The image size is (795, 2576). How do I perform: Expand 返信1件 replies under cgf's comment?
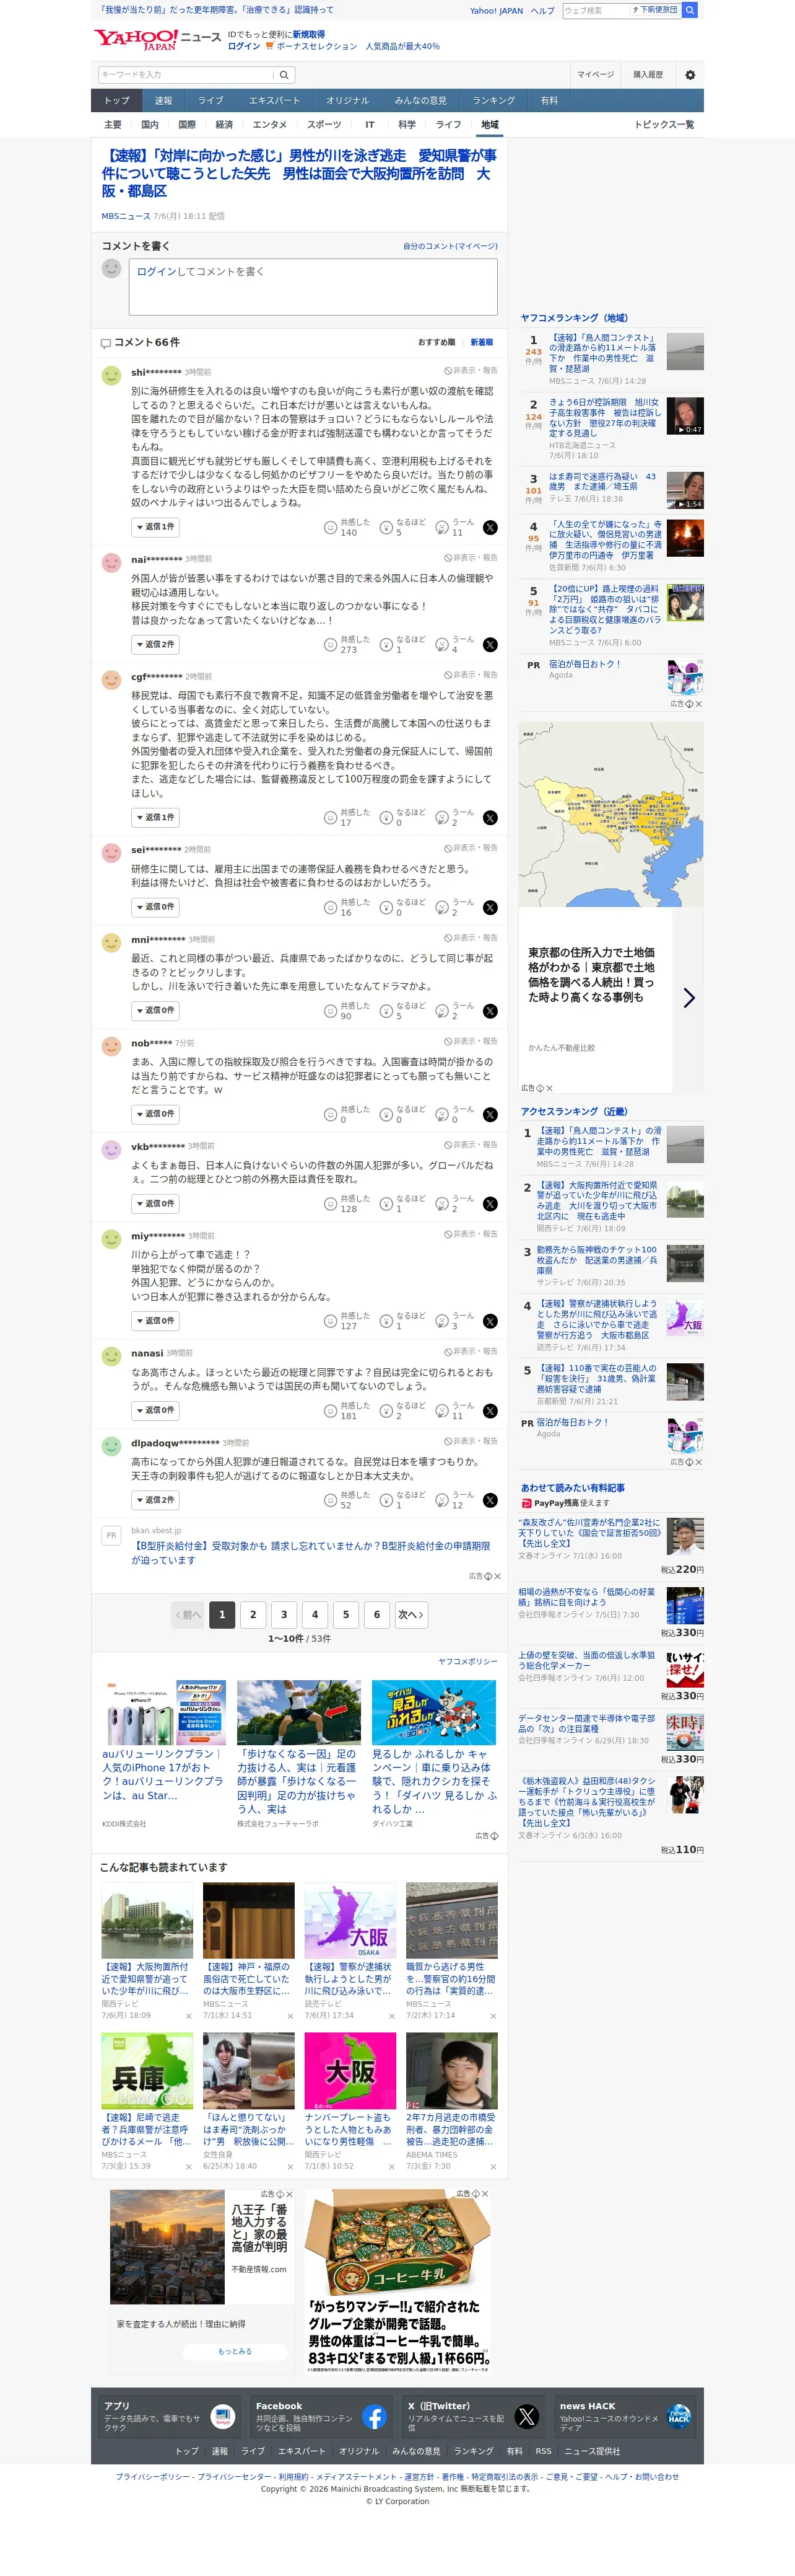point(155,817)
